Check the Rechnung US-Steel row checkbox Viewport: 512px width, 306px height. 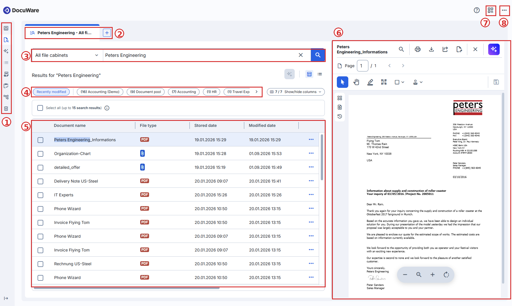[x=40, y=264]
